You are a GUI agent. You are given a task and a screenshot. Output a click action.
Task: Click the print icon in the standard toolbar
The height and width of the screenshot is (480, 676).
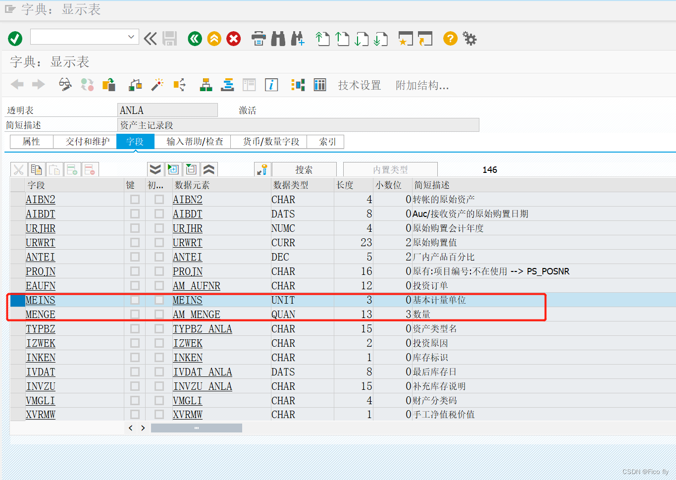(259, 38)
